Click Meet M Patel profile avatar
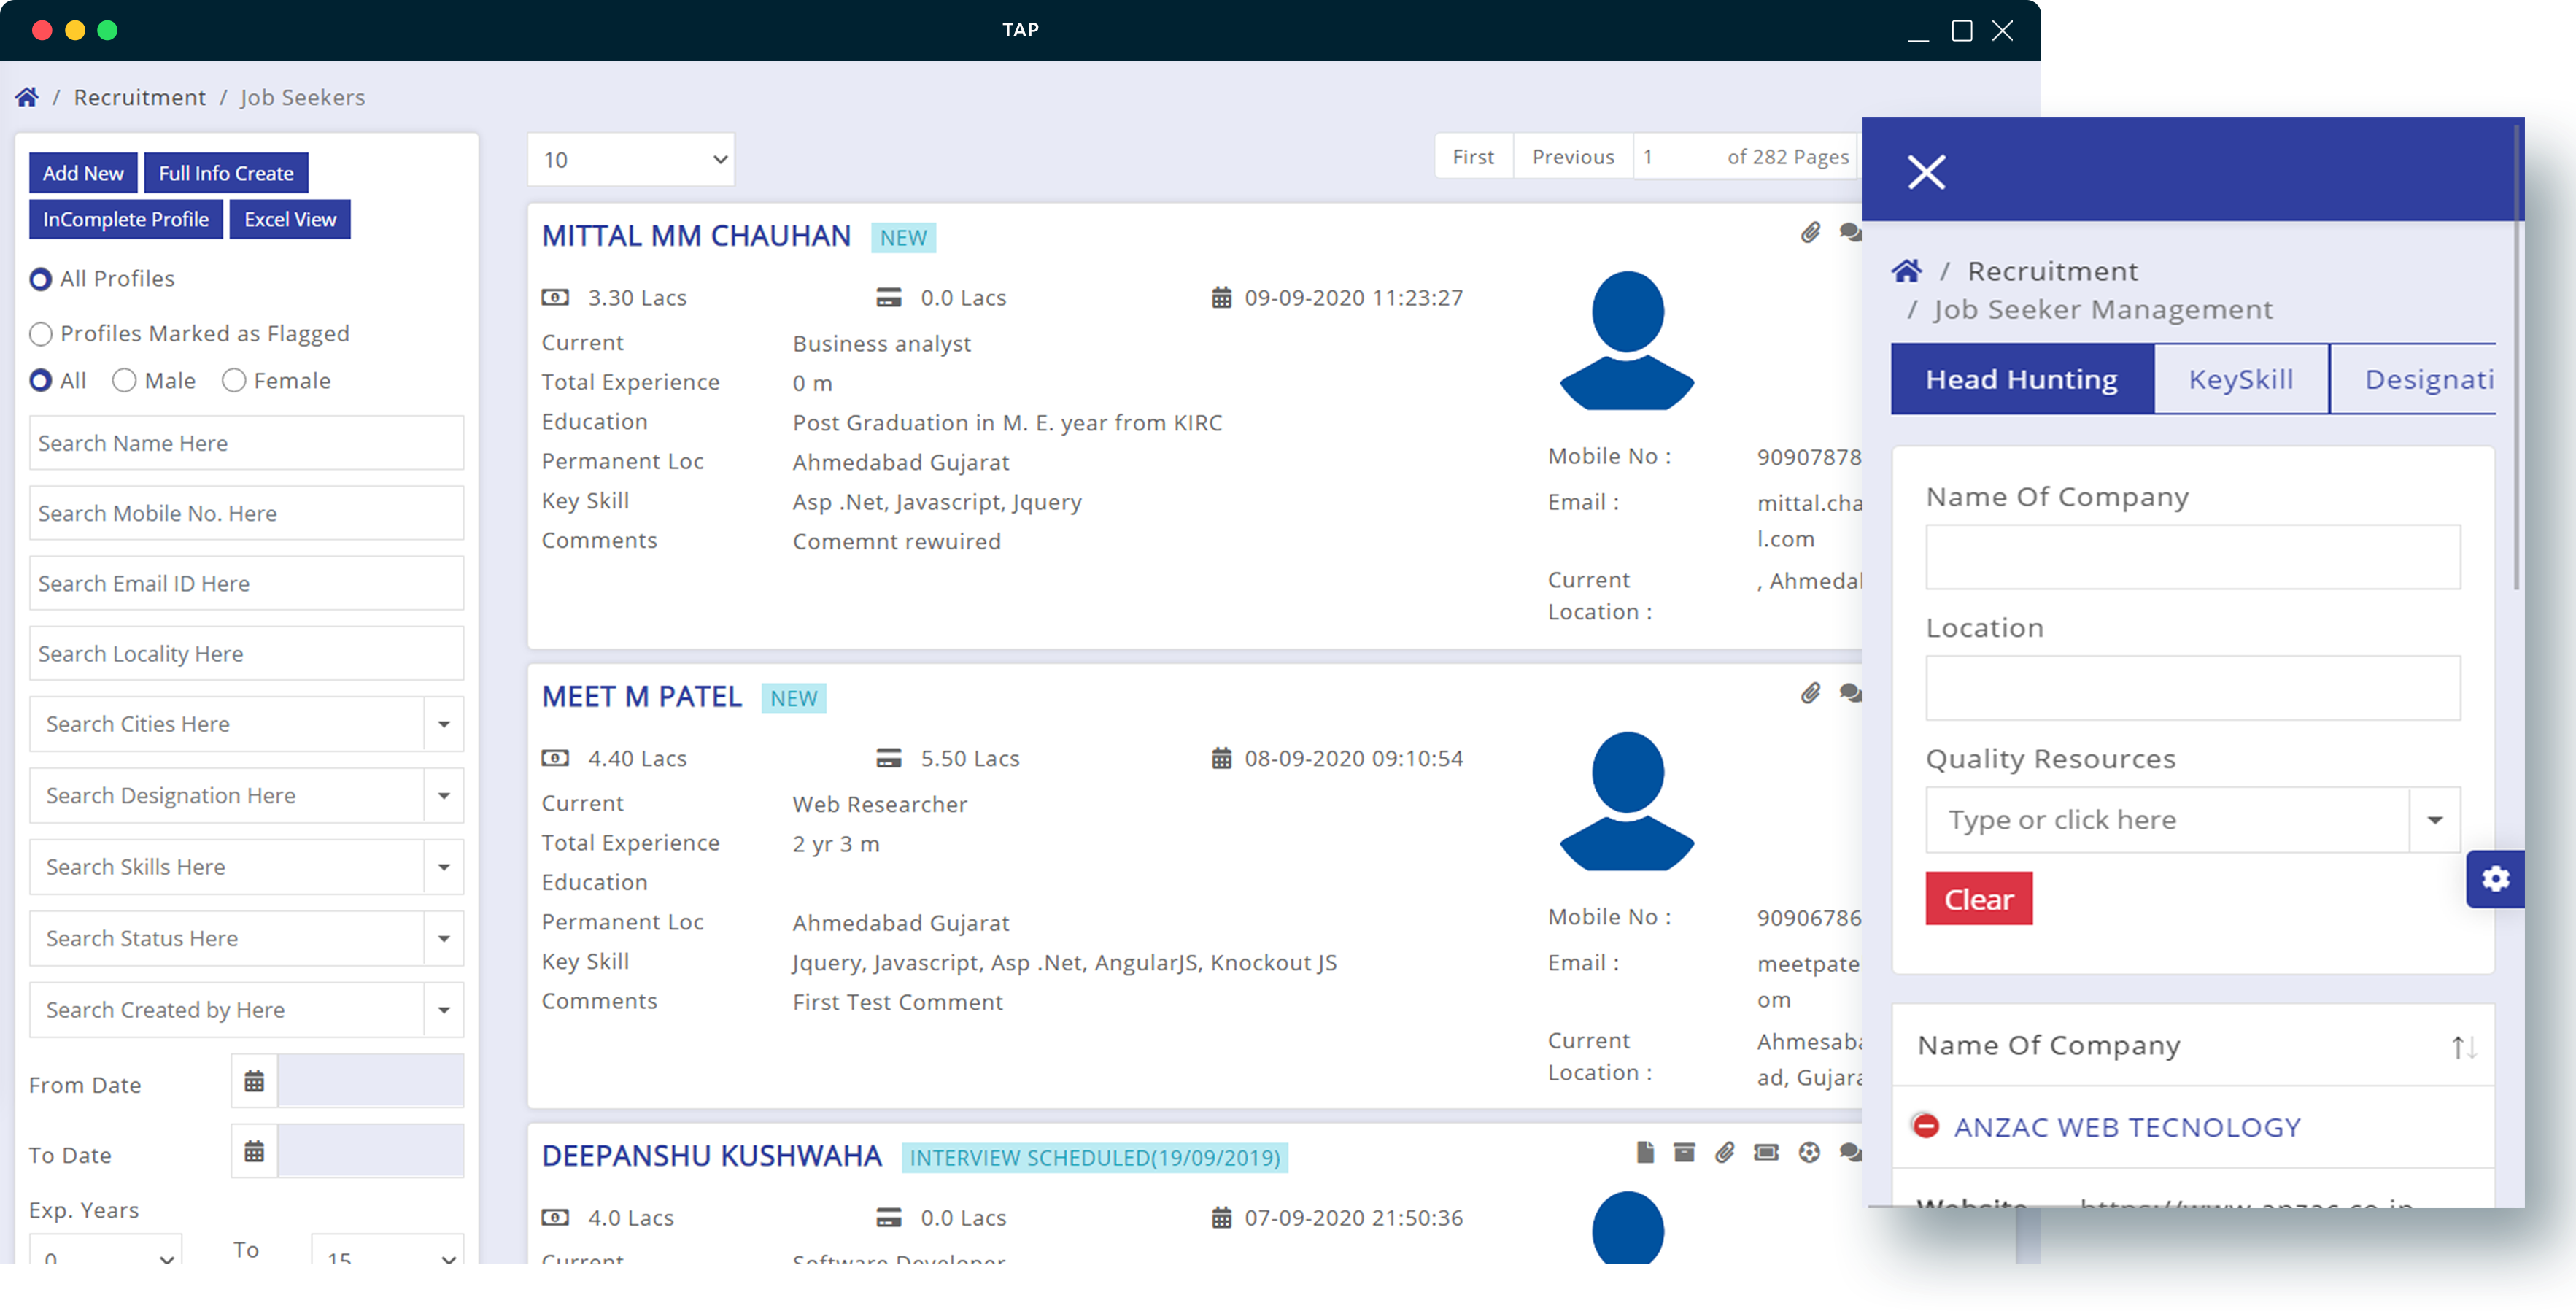The width and height of the screenshot is (2576, 1311). pyautogui.click(x=1627, y=801)
